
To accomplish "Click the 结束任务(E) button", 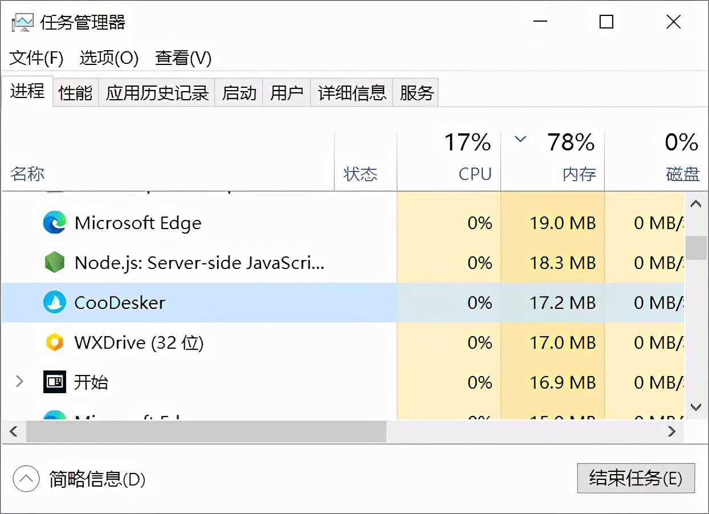I will (635, 479).
